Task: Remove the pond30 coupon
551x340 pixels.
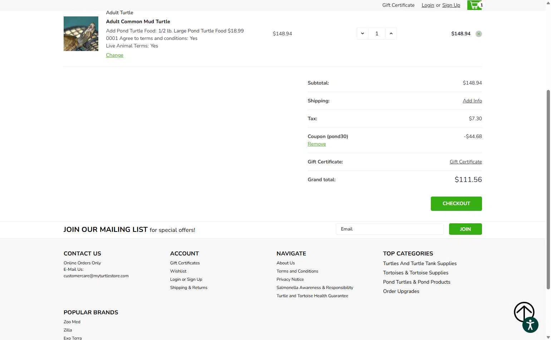Action: point(317,144)
